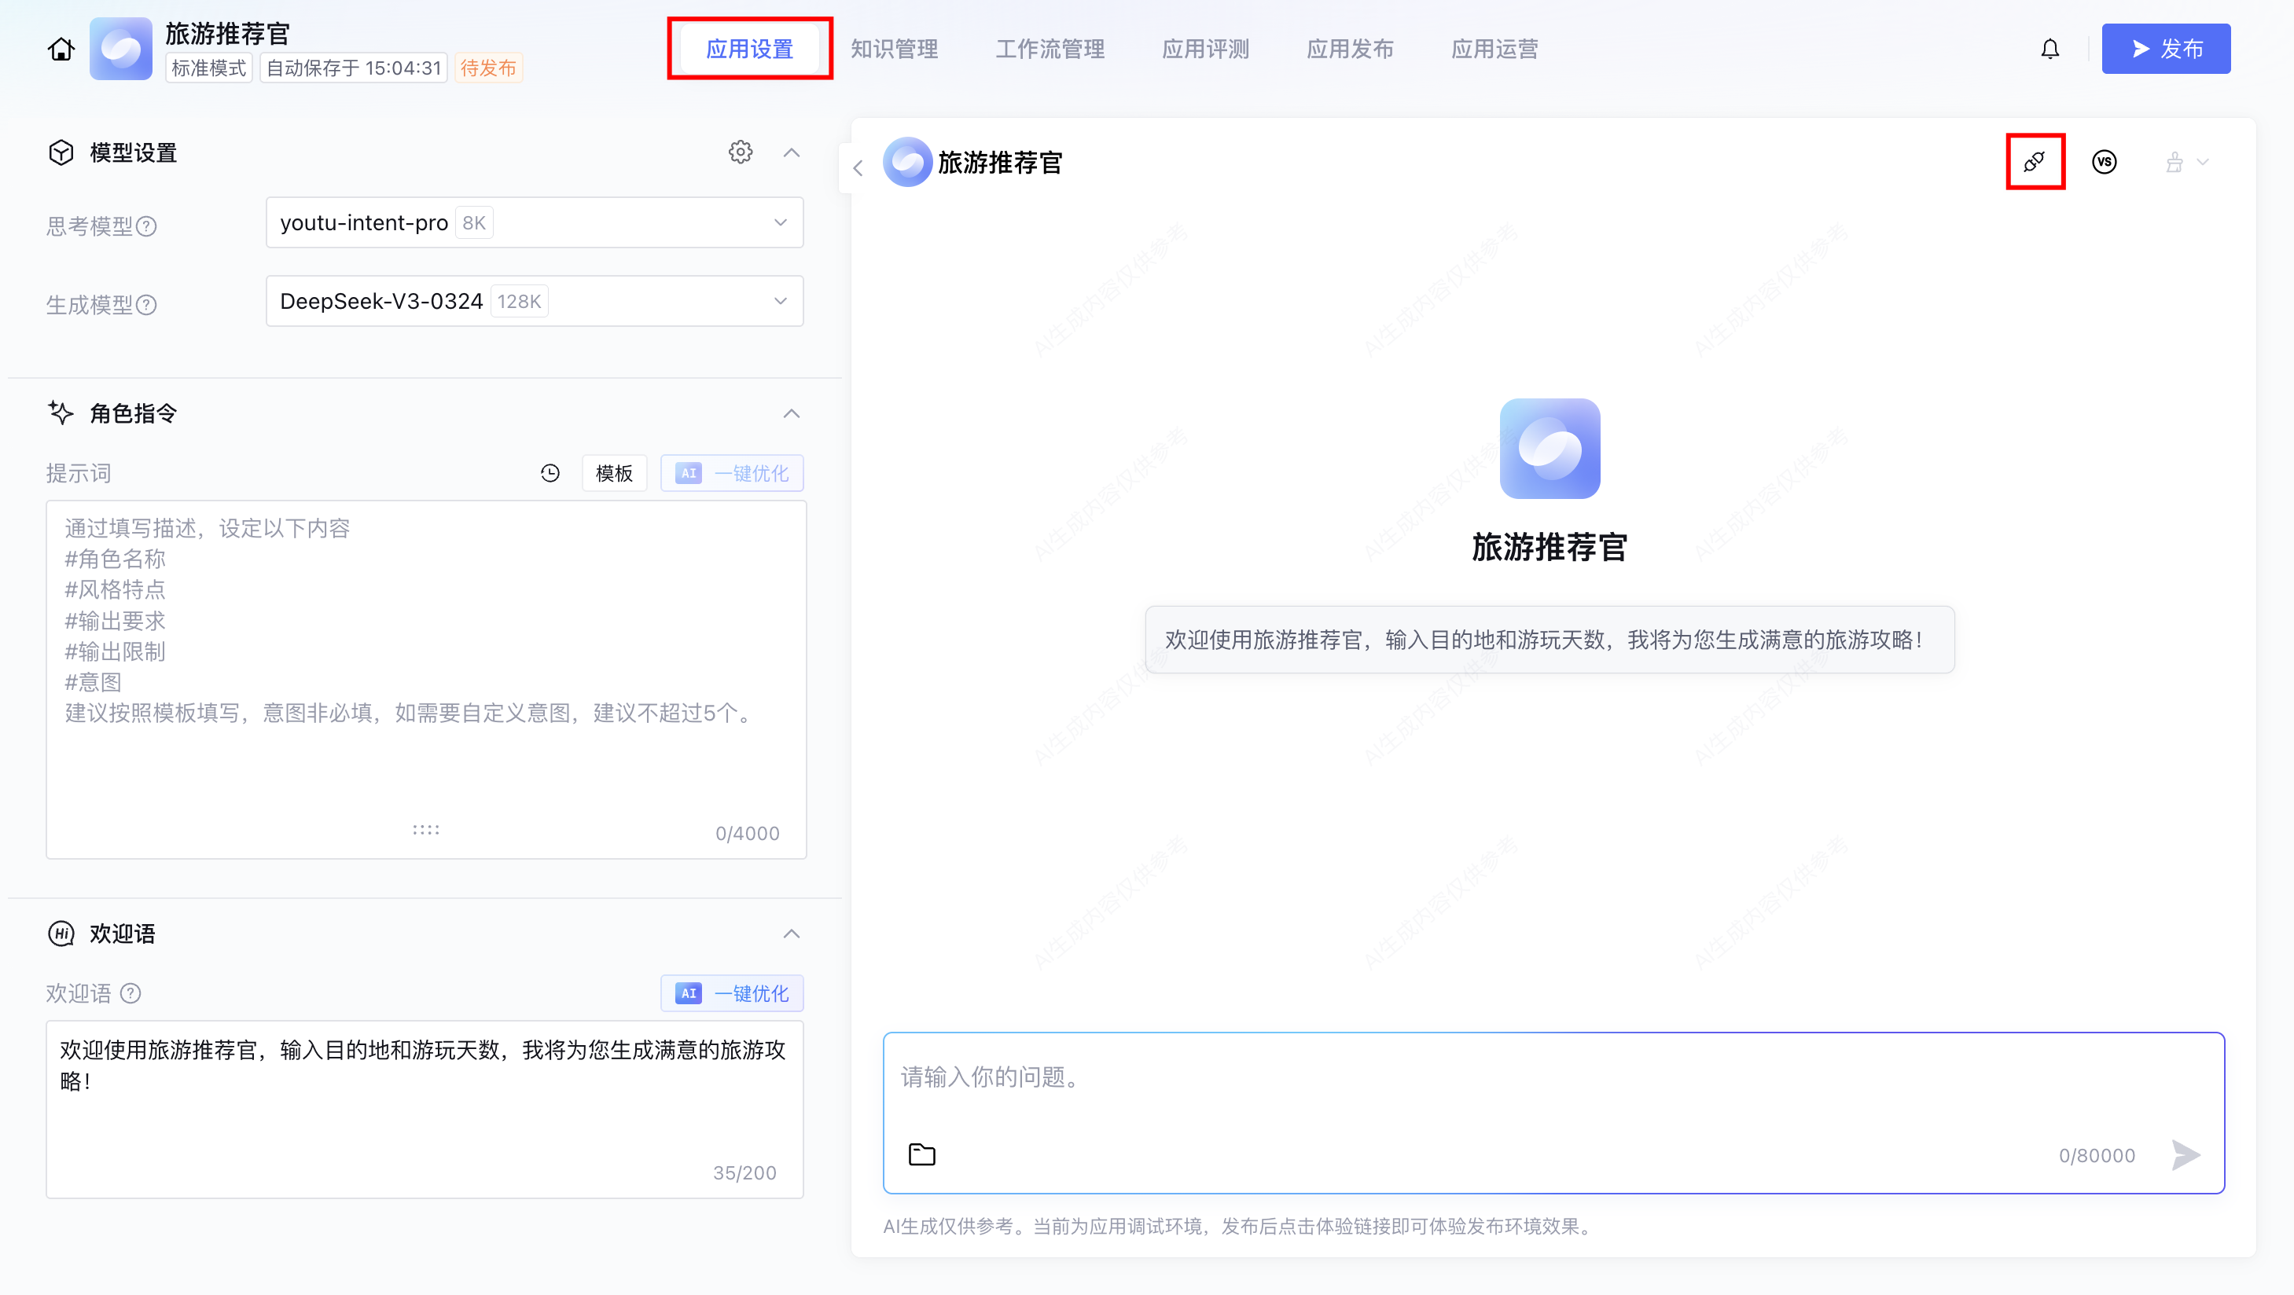Open the youtu-intent-pro model dropdown

[x=535, y=222]
